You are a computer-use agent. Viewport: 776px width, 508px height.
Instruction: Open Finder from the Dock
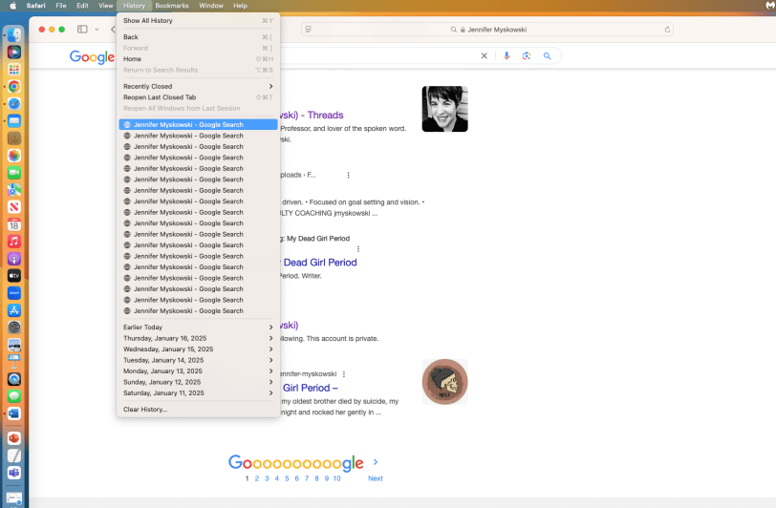tap(13, 34)
